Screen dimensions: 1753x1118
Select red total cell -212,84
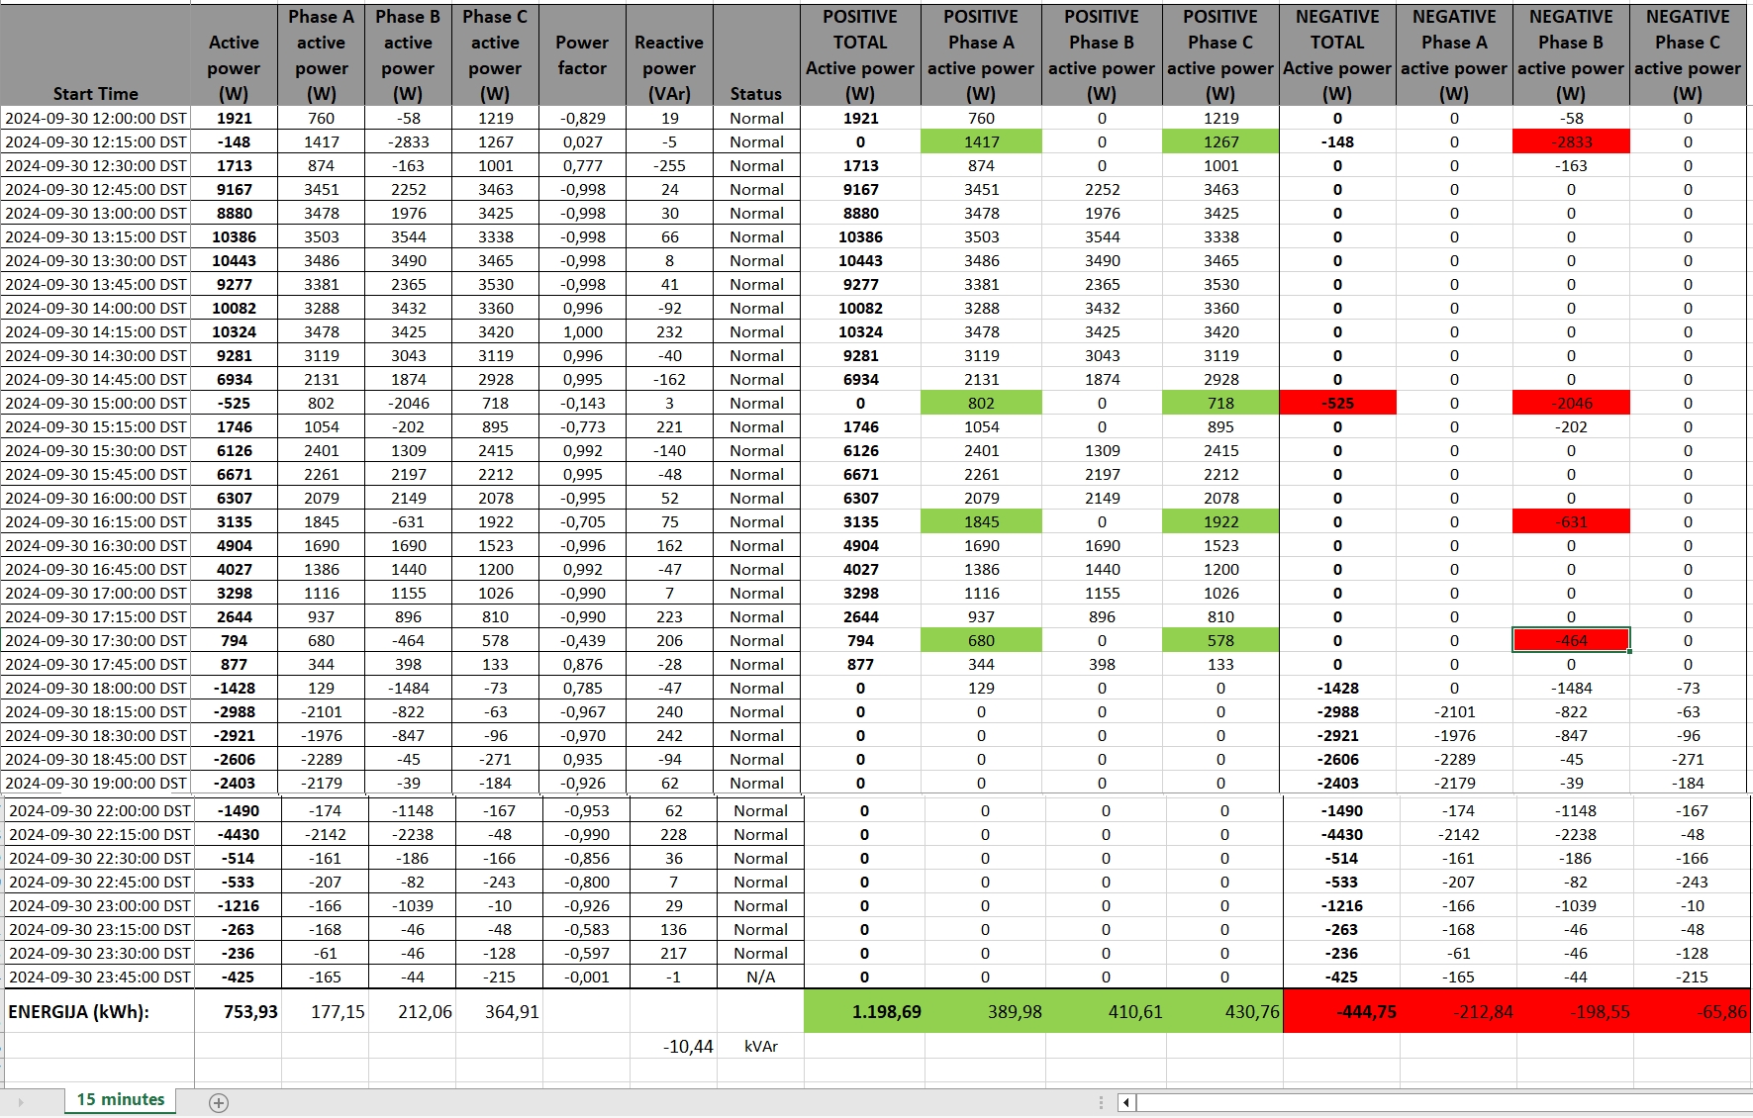(1458, 1011)
